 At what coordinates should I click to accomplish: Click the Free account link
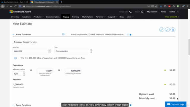(x=172, y=17)
